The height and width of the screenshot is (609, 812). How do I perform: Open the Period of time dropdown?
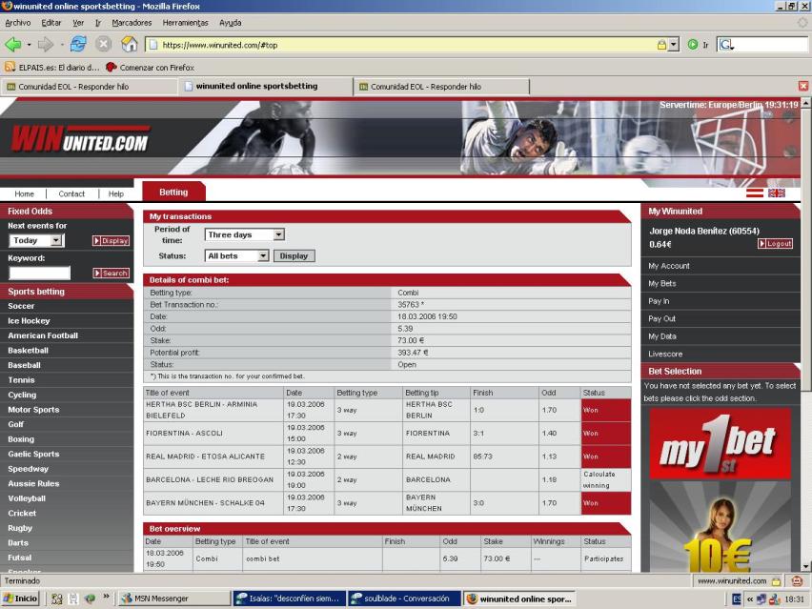245,234
